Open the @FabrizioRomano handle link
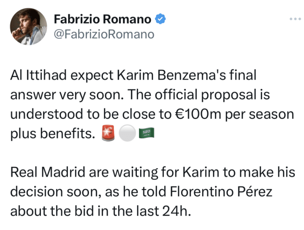304x230 pixels. [x=104, y=34]
